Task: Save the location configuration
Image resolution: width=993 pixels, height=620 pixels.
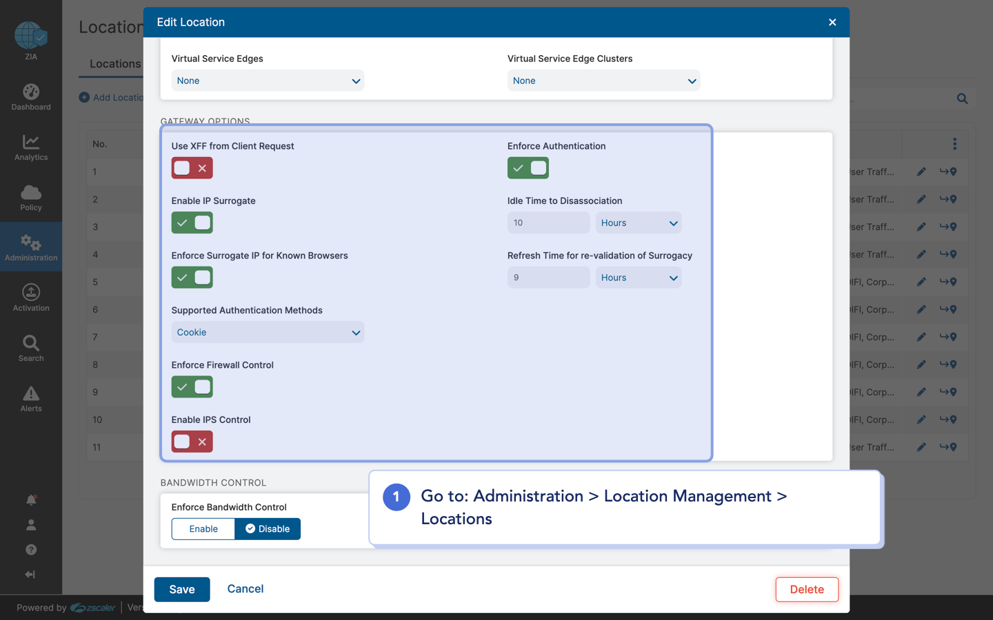Action: [181, 589]
